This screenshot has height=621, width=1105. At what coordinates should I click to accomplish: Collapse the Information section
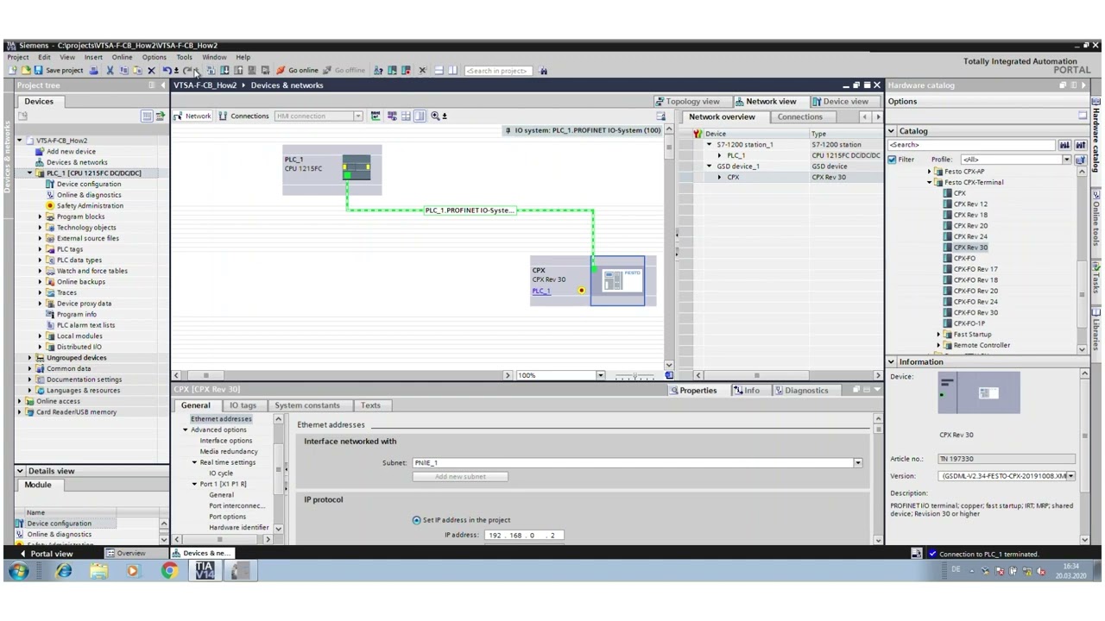tap(892, 362)
